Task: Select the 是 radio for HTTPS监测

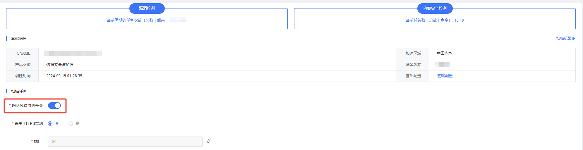Action: coord(71,123)
